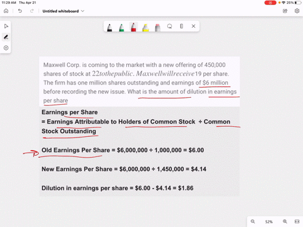
Task: Zoom in the whiteboard
Action: 285,221
